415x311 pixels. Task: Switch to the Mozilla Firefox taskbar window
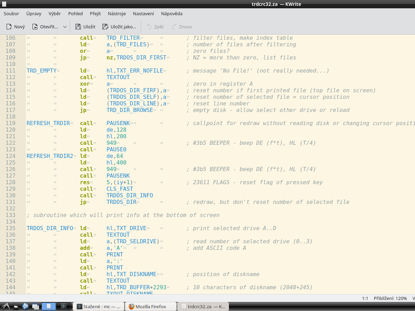(x=151, y=307)
